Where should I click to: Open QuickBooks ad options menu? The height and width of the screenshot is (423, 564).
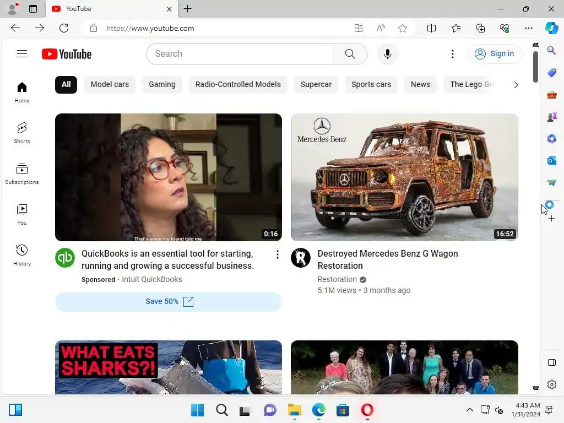[278, 254]
